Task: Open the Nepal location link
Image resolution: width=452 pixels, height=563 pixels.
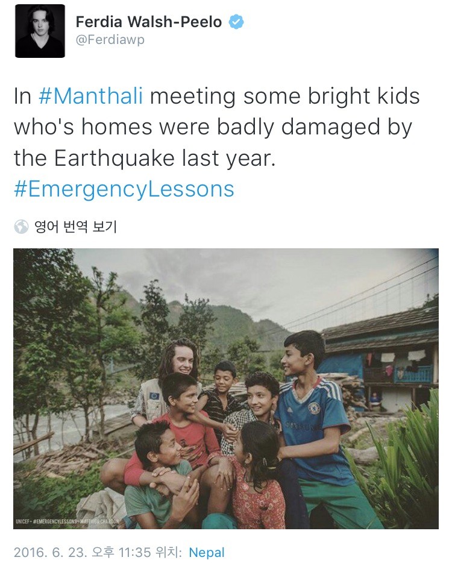Action: pos(207,552)
